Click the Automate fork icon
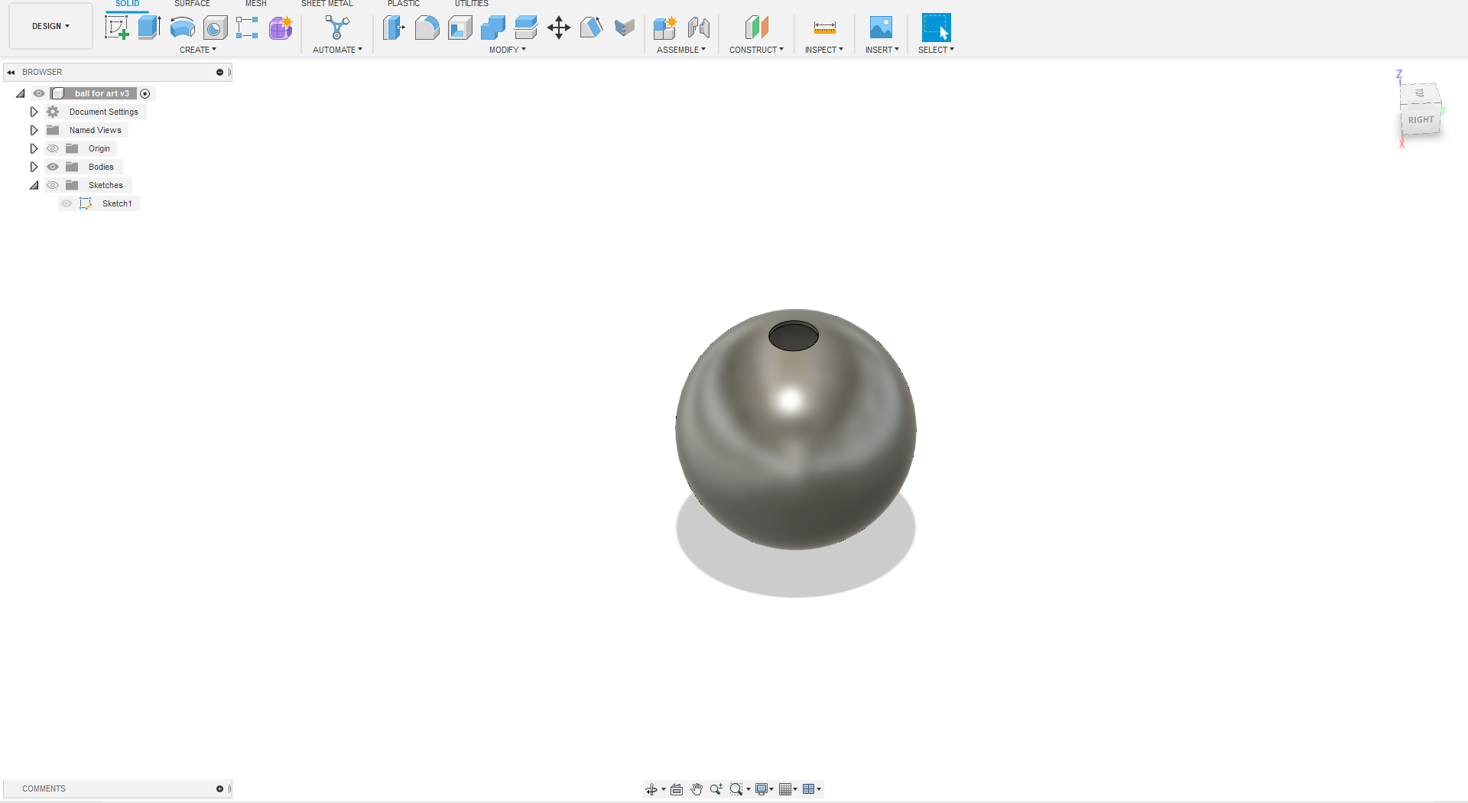 click(x=337, y=28)
